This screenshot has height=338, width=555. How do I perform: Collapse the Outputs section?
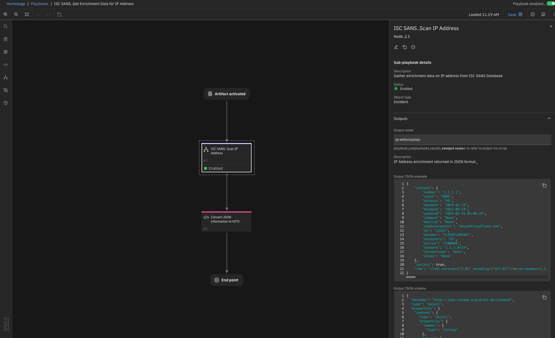[549, 119]
